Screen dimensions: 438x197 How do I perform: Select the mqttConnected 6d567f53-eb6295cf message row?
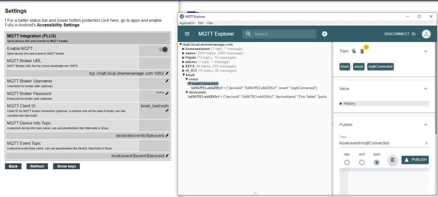tap(254, 88)
